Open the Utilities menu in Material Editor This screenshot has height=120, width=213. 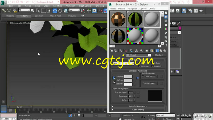152,9
